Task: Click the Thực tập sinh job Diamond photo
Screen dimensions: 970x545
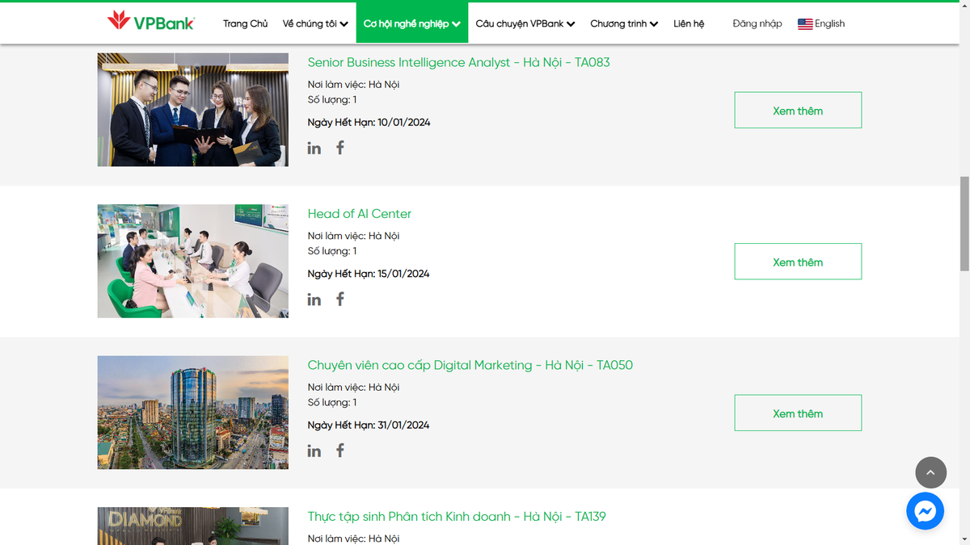Action: pos(193,526)
